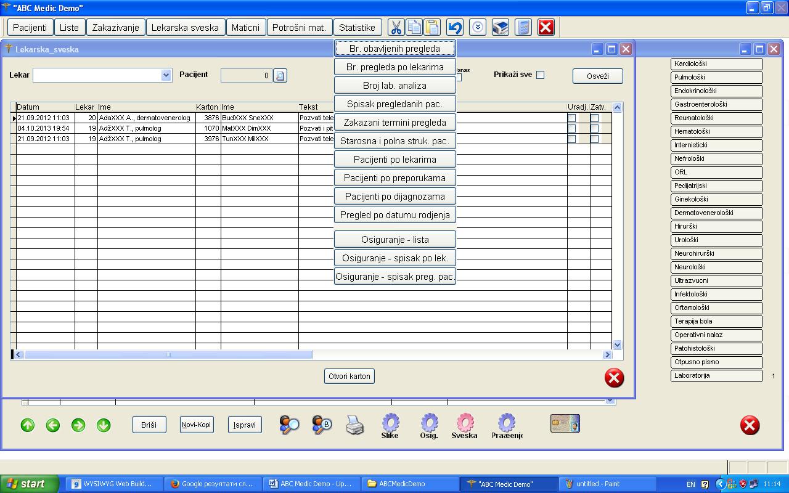789x493 pixels.
Task: Check Uradj. box for first row
Action: [571, 118]
